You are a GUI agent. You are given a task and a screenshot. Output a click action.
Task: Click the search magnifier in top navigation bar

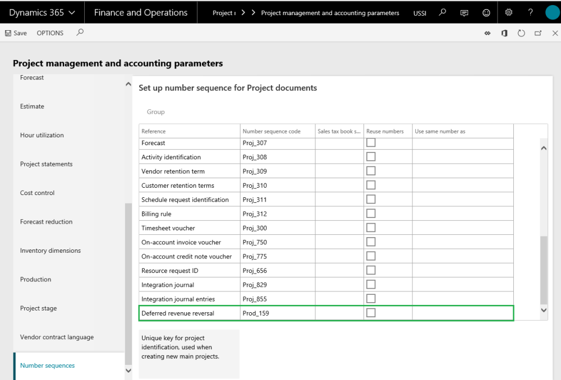[443, 12]
